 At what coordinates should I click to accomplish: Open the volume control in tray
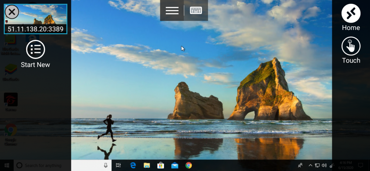pos(324,165)
